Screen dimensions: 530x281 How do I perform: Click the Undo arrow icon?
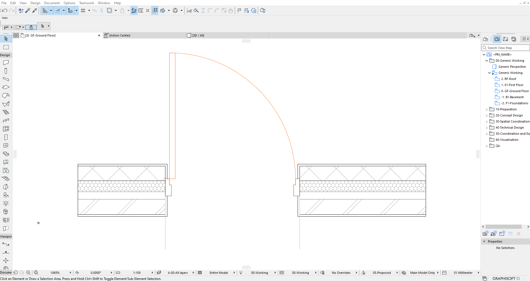4,11
